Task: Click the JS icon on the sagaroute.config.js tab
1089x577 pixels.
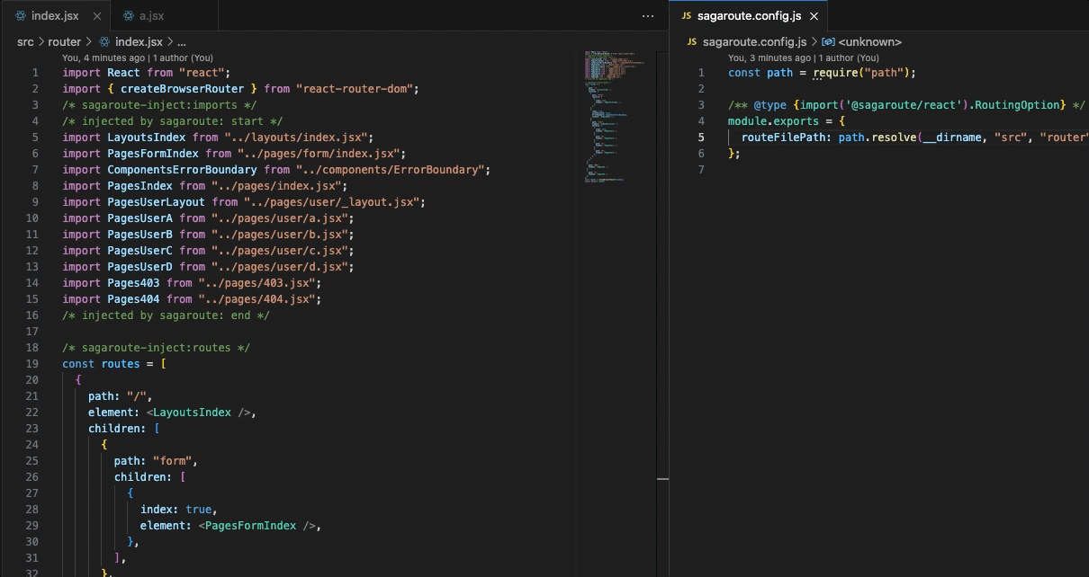Action: click(x=686, y=16)
